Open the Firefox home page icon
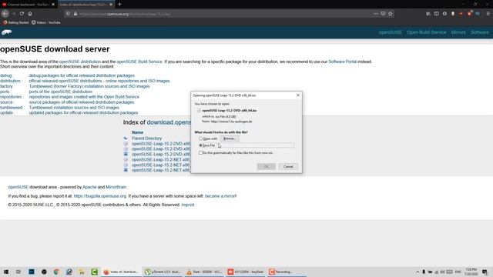This screenshot has width=493, height=277. point(30,14)
